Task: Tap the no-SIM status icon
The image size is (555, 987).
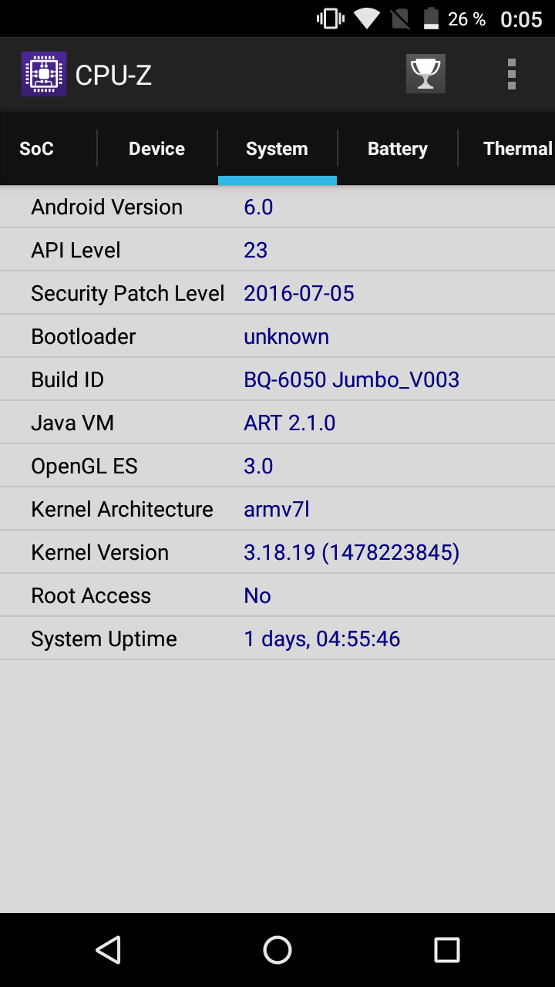Action: coord(400,19)
